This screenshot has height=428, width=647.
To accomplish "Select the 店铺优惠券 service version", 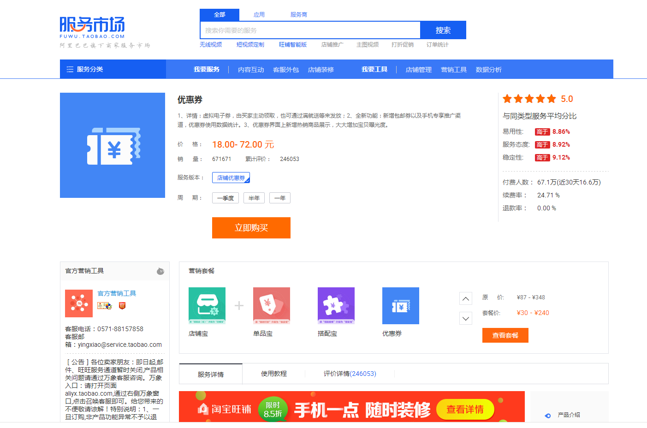I will [231, 178].
